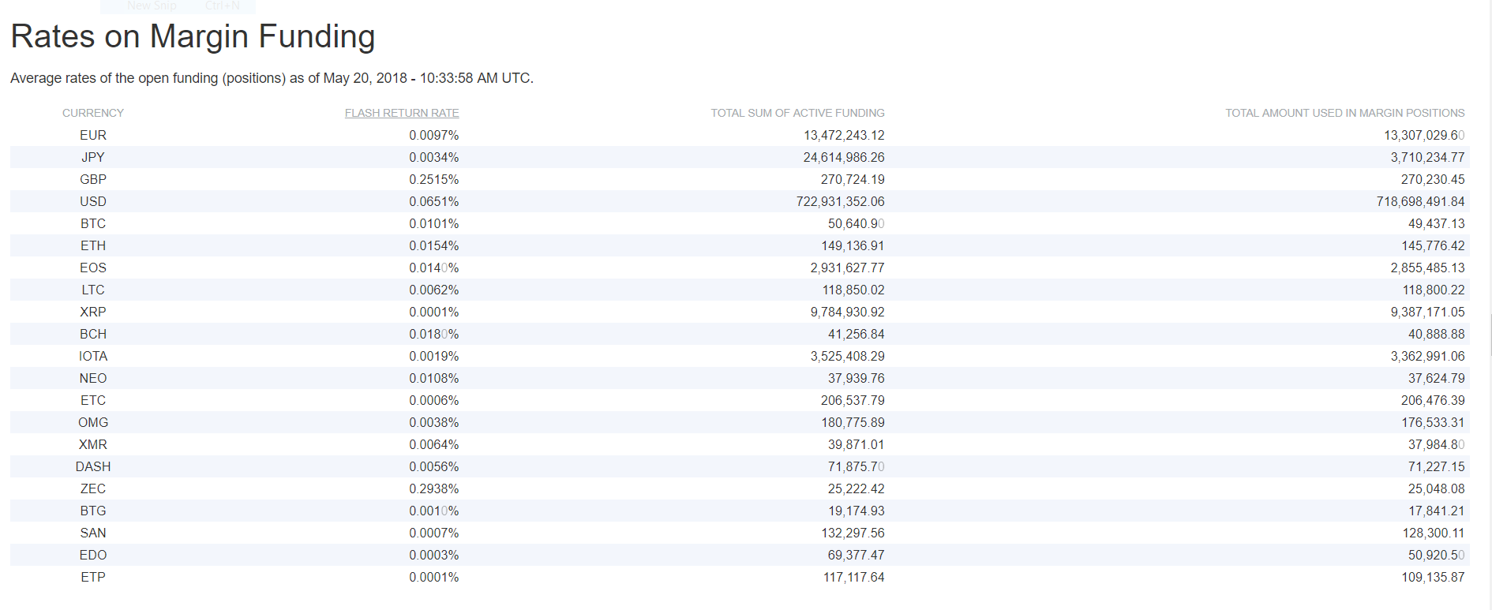
Task: Click USD active funding value 722,931,352.06
Action: tap(840, 201)
